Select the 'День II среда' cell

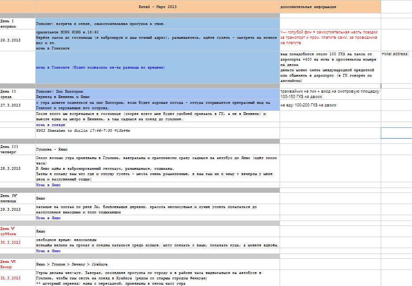(x=17, y=94)
